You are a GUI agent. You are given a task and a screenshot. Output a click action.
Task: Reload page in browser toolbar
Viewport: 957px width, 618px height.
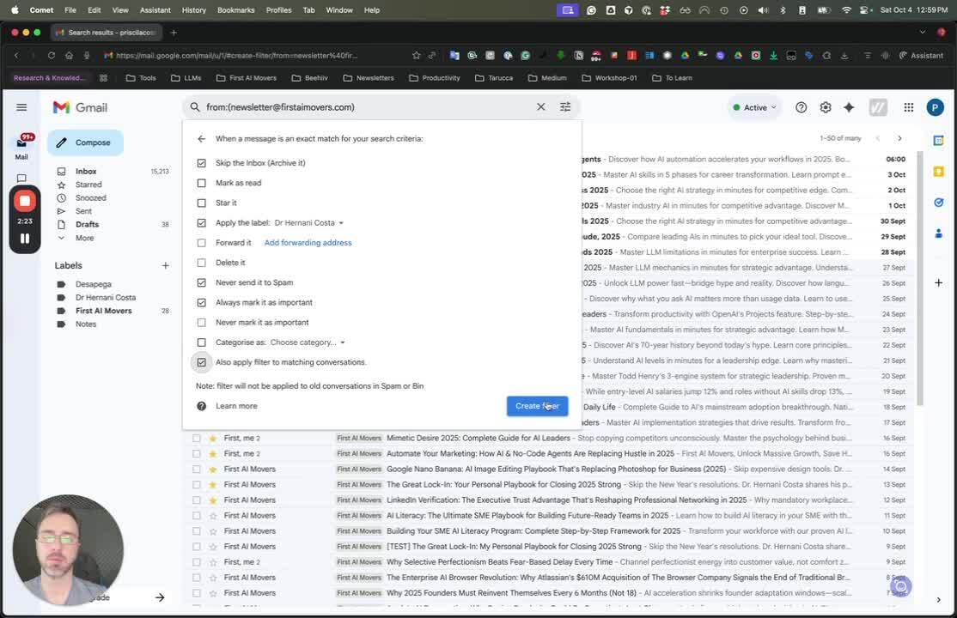[52, 56]
